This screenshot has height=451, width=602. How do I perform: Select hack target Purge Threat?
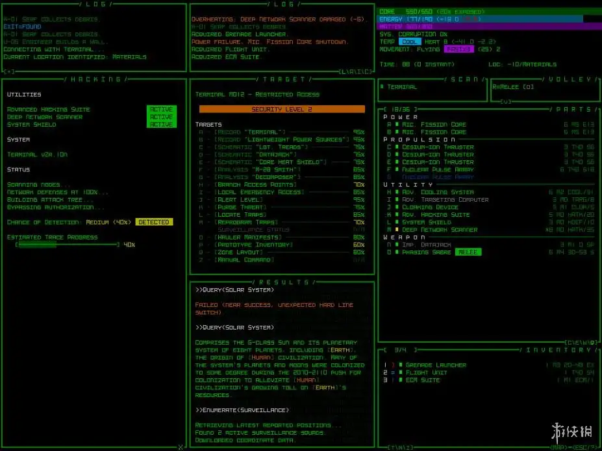[x=282, y=207]
